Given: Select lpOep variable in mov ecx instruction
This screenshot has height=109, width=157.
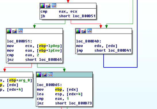Looking at the screenshot, I should coord(54,46).
